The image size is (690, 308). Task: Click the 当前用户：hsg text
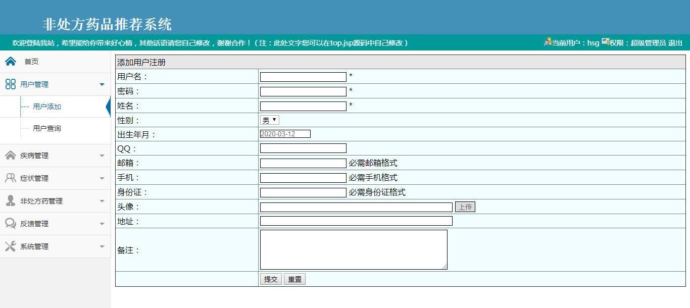tap(575, 43)
